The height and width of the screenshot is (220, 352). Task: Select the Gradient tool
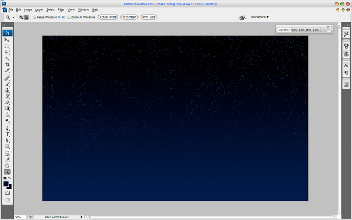7,109
